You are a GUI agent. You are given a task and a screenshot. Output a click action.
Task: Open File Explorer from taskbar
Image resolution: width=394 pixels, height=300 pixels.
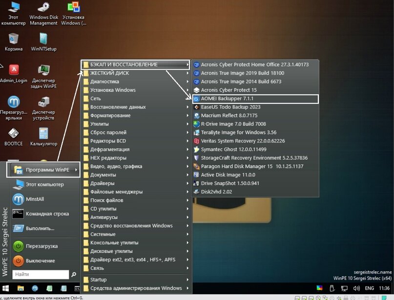pos(21,288)
